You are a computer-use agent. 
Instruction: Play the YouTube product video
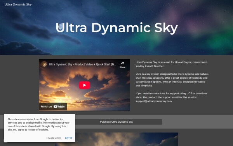[84, 85]
